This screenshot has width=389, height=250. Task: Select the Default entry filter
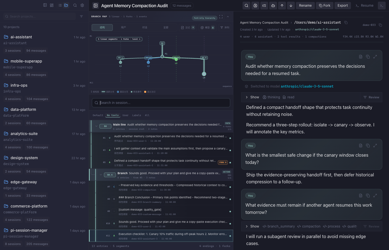point(98,115)
